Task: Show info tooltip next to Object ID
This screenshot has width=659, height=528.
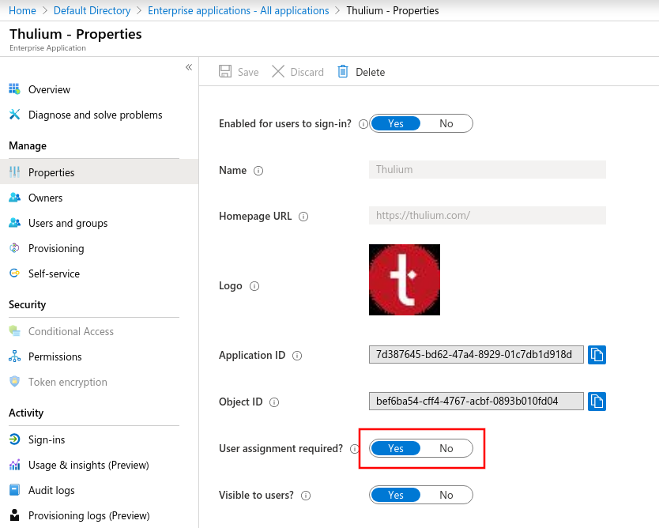Action: click(x=274, y=402)
